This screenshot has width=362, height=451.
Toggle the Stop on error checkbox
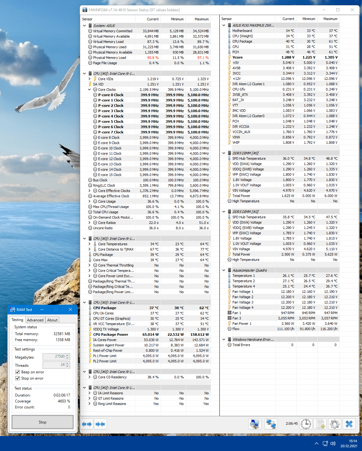click(18, 378)
